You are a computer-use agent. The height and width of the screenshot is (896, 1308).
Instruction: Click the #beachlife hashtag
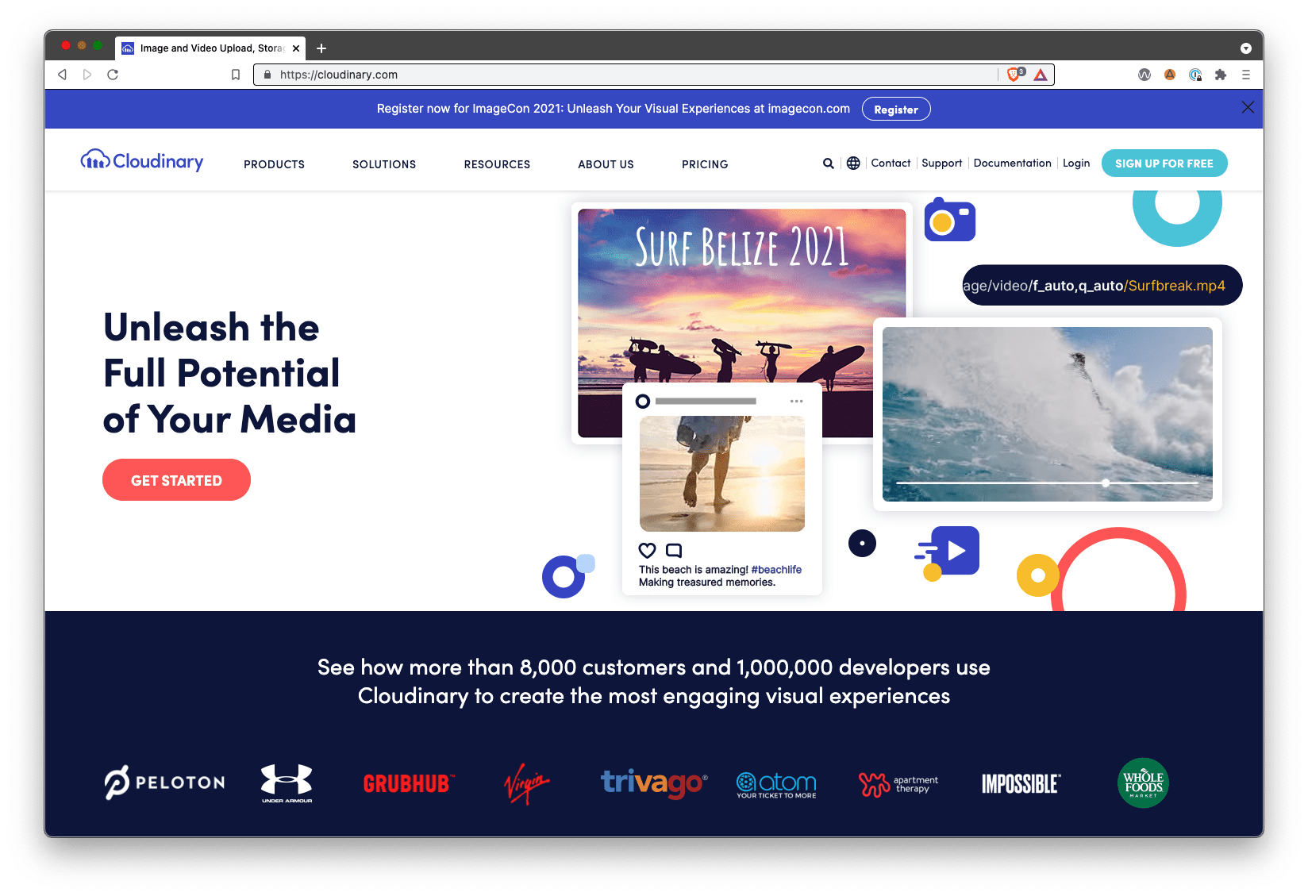(776, 570)
